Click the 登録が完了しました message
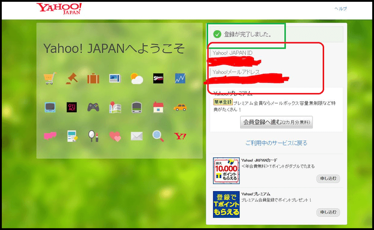This screenshot has height=230, width=374. coord(248,34)
